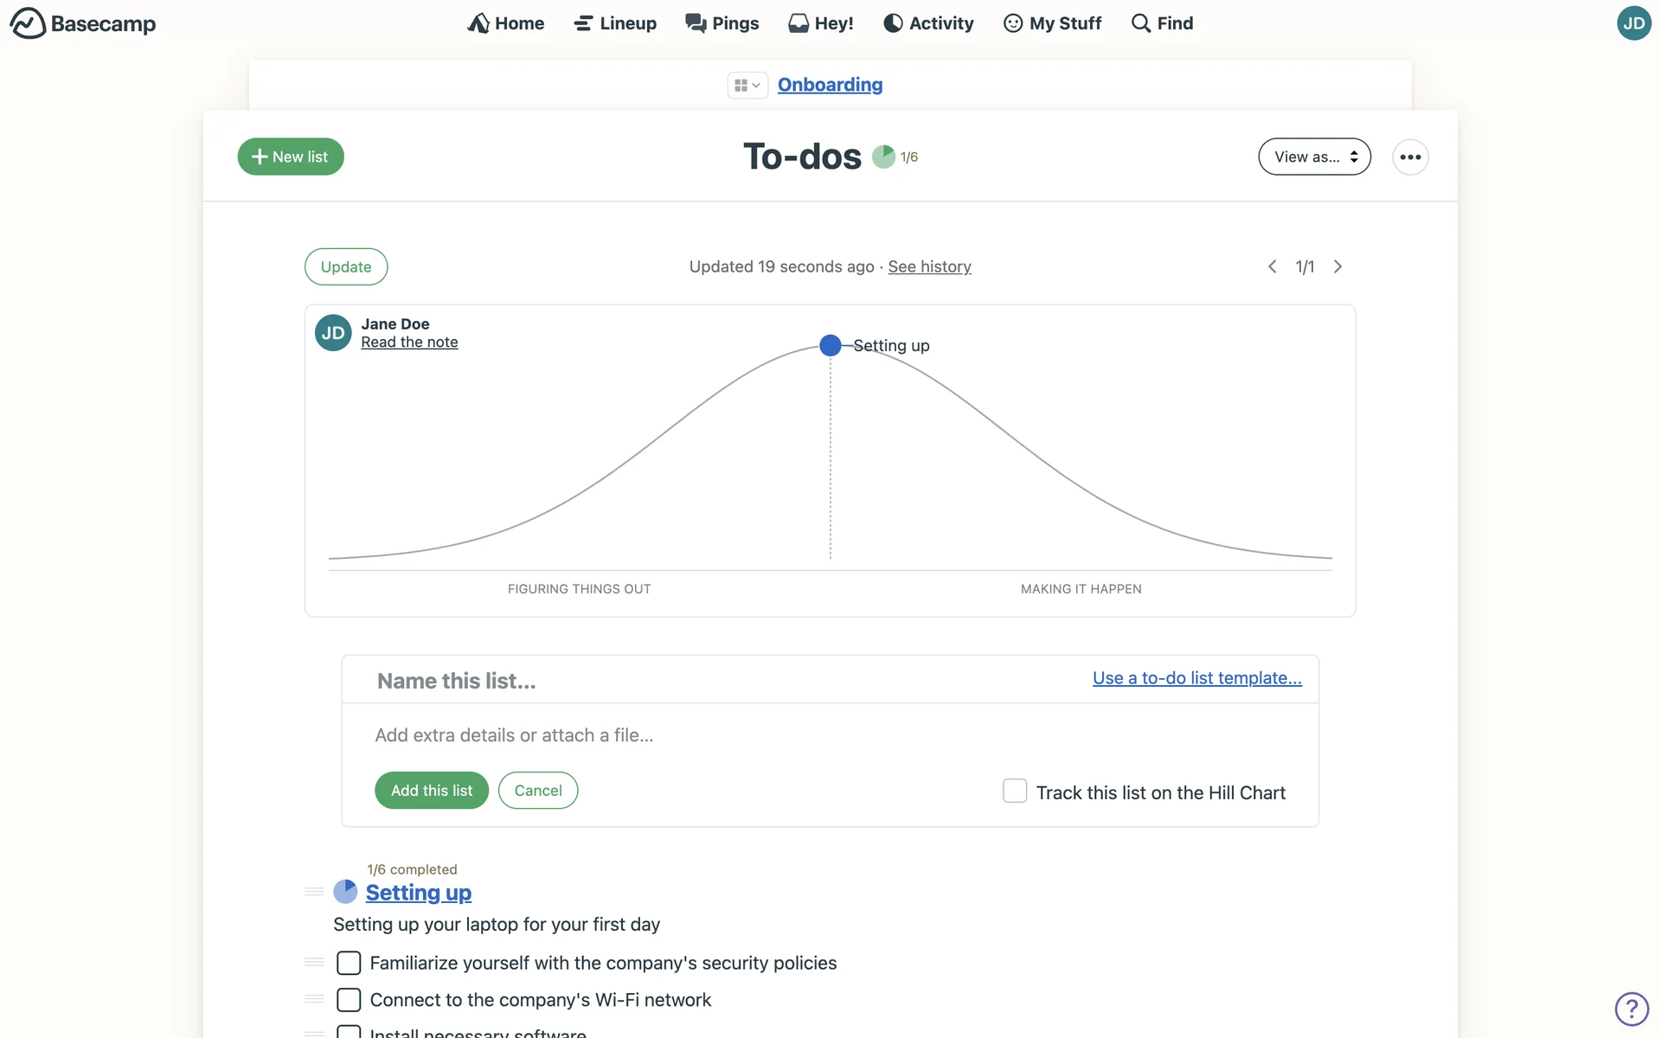
Task: Enable Track this list on Hill Chart
Action: [x=1015, y=791]
